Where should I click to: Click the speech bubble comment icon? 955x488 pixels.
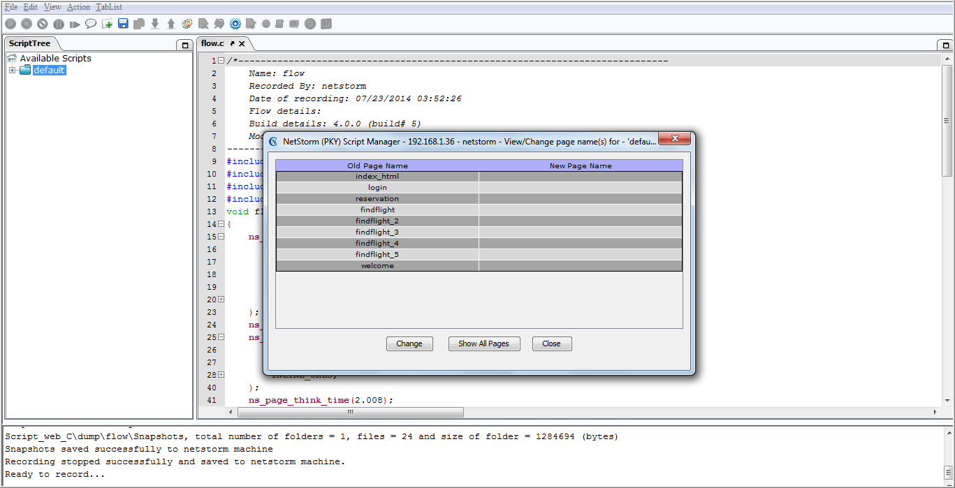(x=91, y=24)
